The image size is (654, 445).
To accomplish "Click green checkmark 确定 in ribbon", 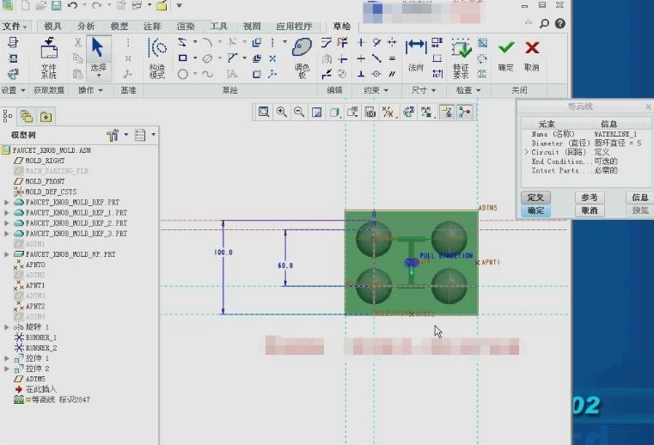I will pos(505,56).
